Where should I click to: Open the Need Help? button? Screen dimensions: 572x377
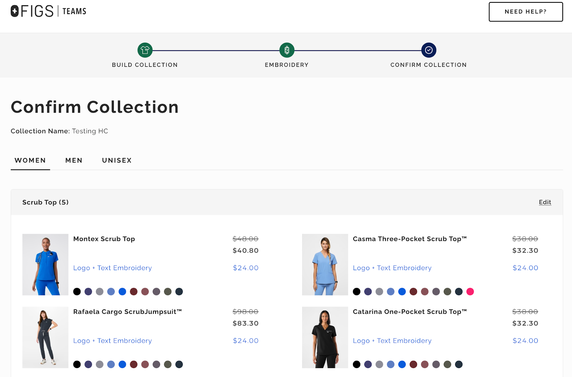tap(526, 12)
